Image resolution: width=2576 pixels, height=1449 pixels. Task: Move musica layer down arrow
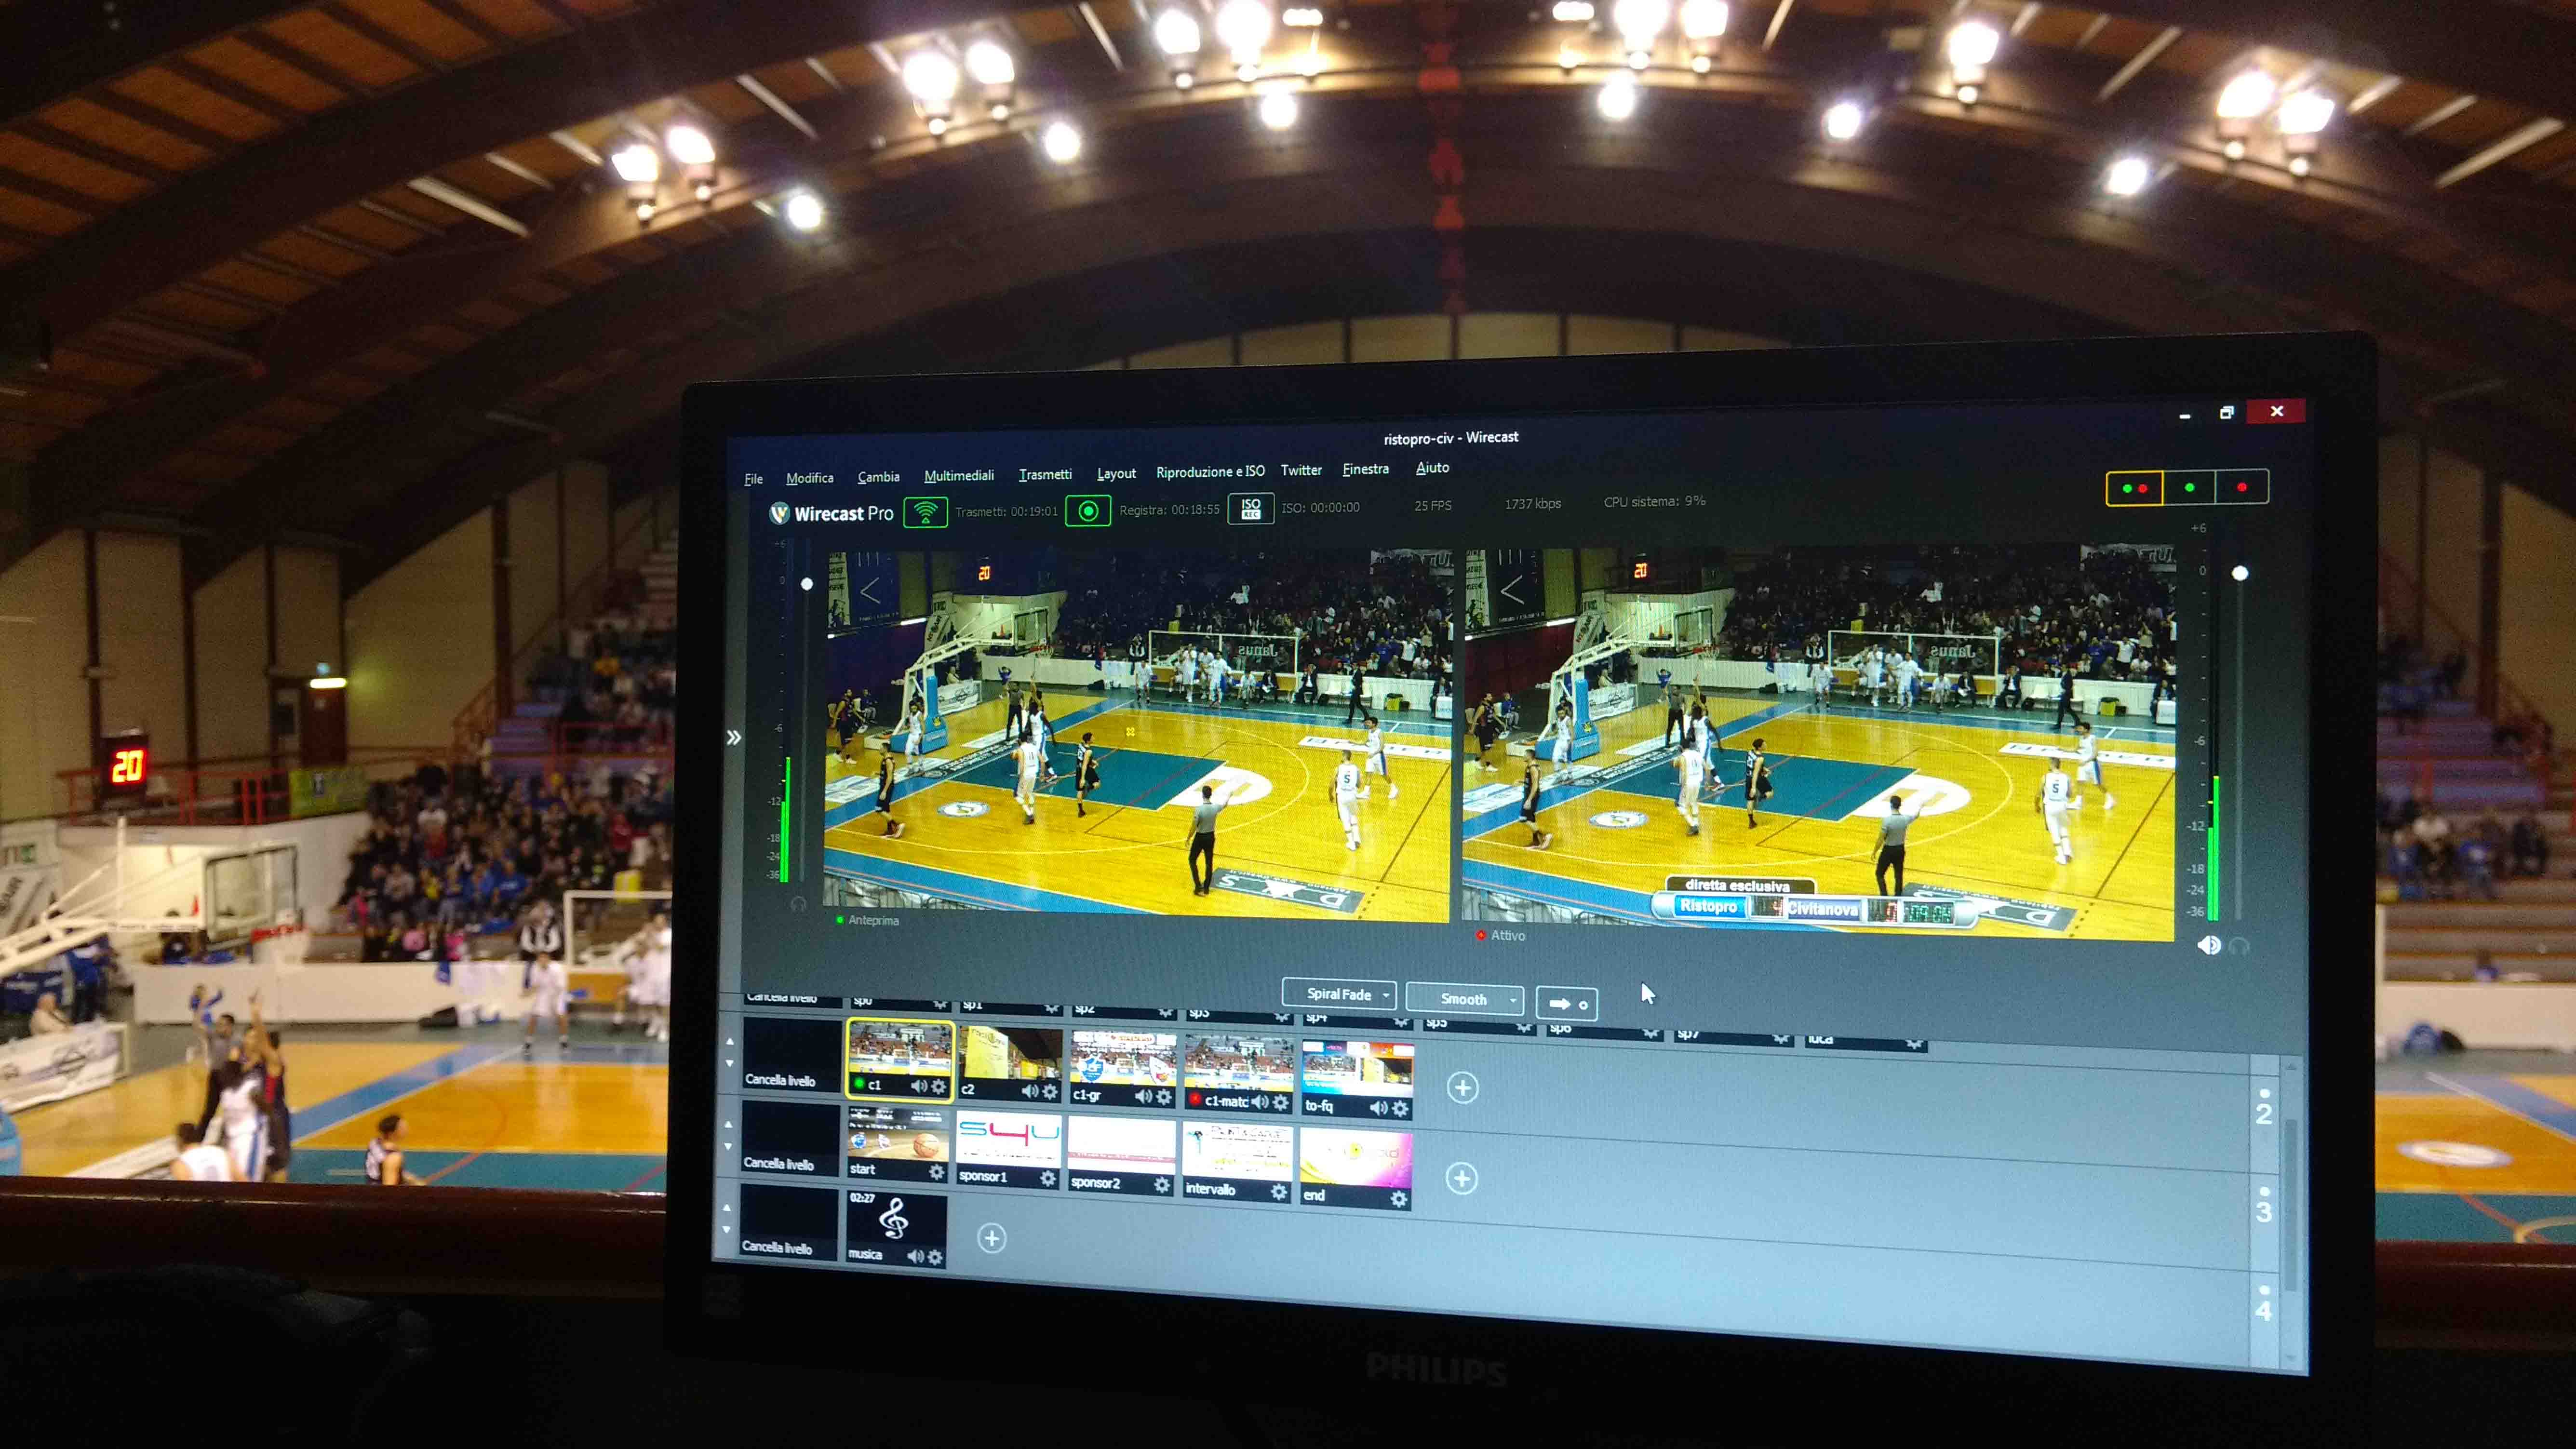727,1230
